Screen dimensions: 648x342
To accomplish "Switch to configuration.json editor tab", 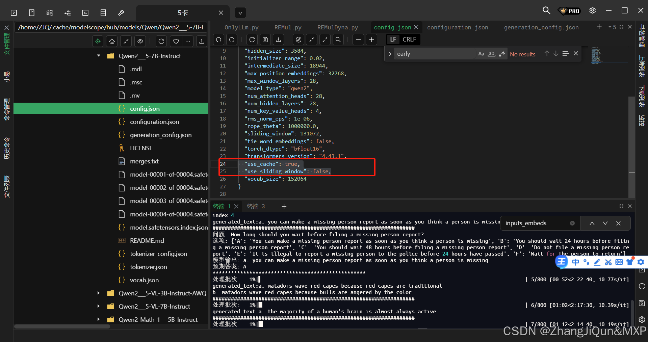I will (458, 27).
